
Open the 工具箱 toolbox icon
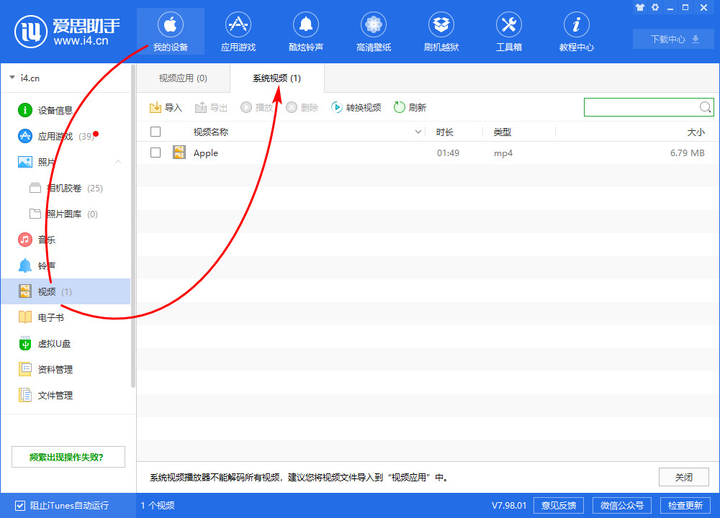click(x=508, y=25)
